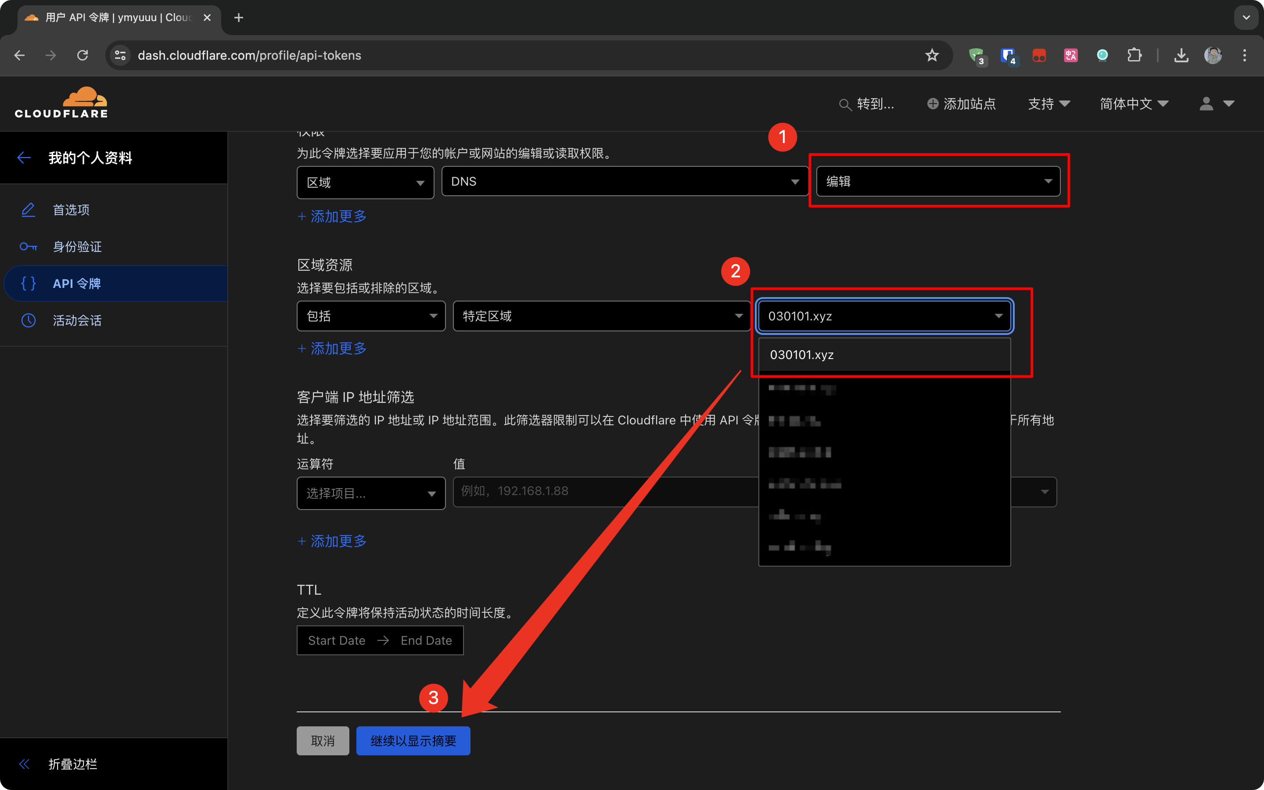Click the 折叠边栏 collapse sidebar icon
This screenshot has height=790, width=1264.
[24, 765]
